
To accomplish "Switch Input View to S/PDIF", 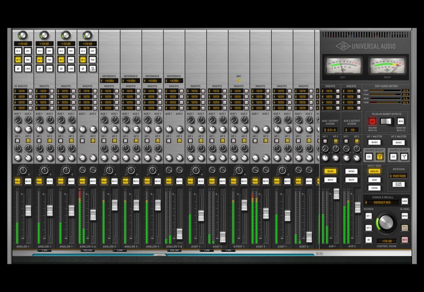I will click(x=374, y=188).
